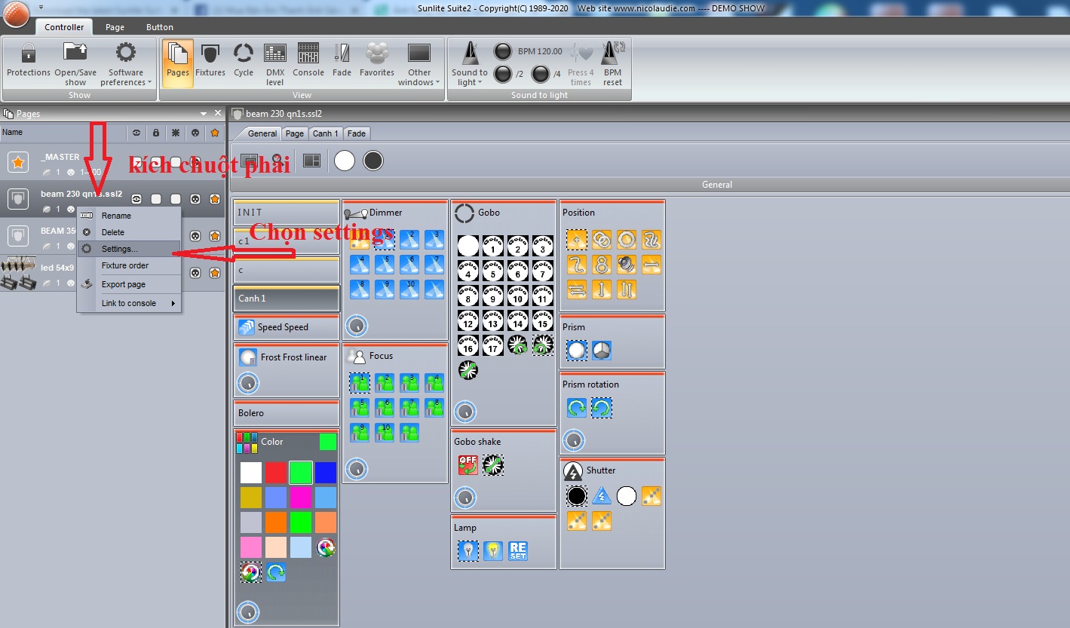Toggle the skull icon on the led 54x9 row

tap(195, 273)
